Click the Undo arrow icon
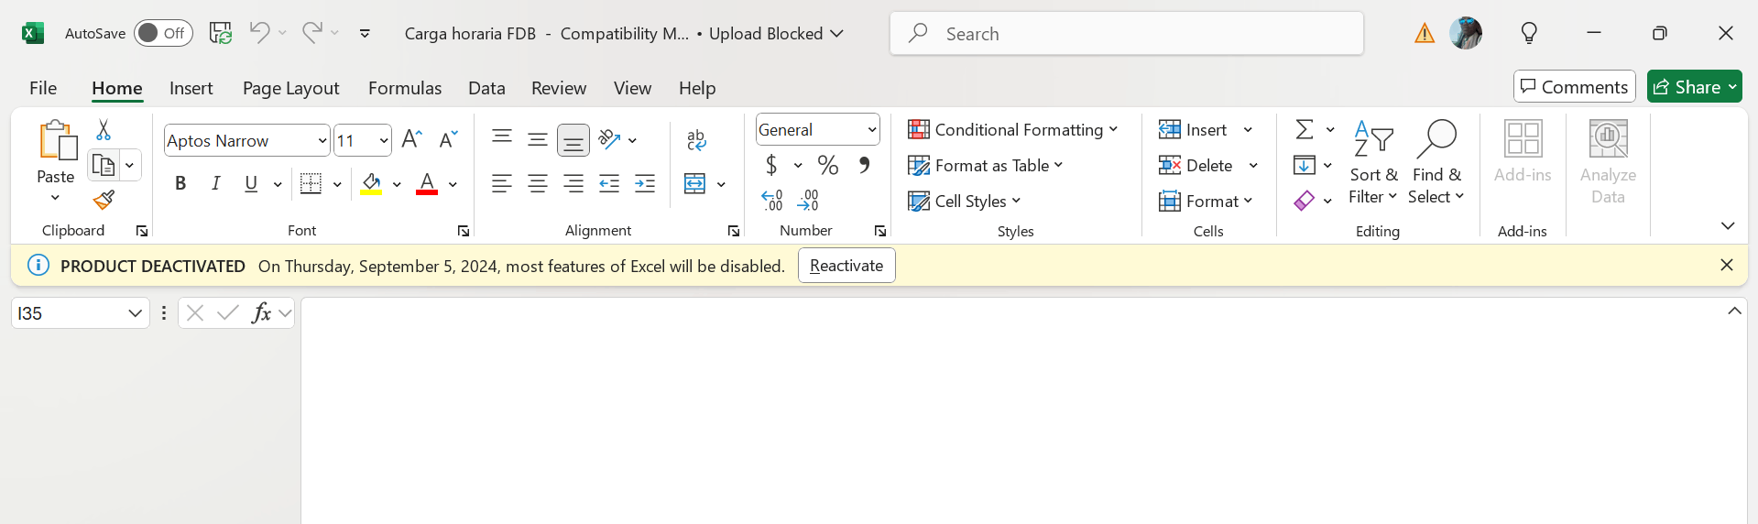 [259, 33]
